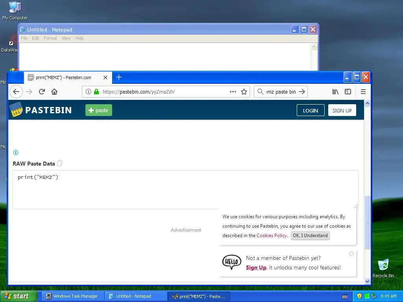Close the Notepad window
The width and height of the screenshot is (403, 302).
click(313, 29)
